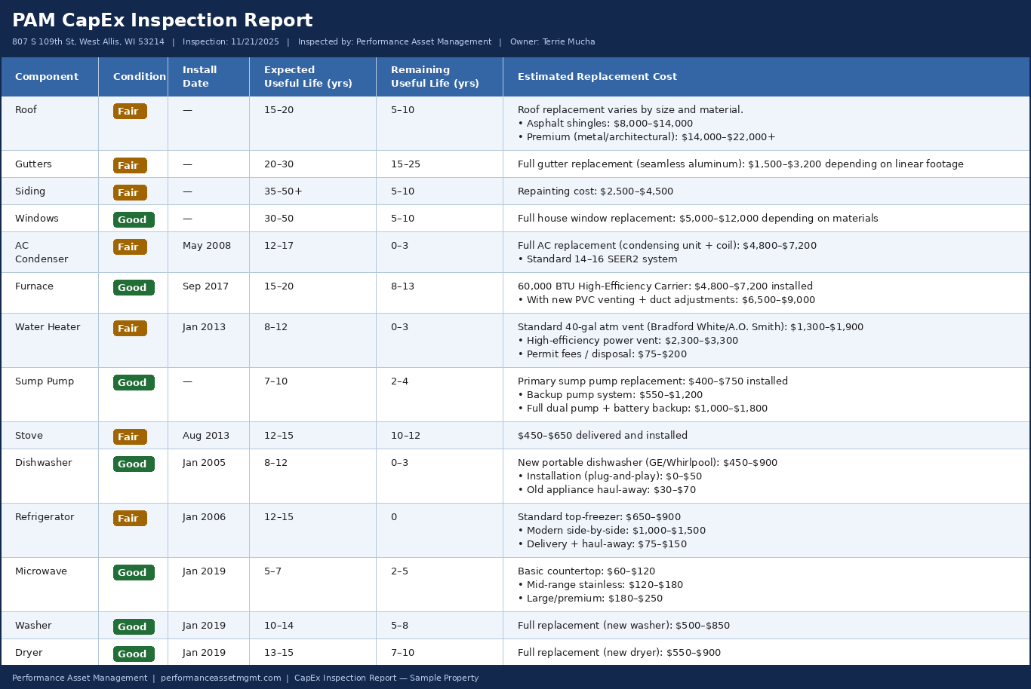Click the Fair badge in the Gutters row

tap(130, 166)
